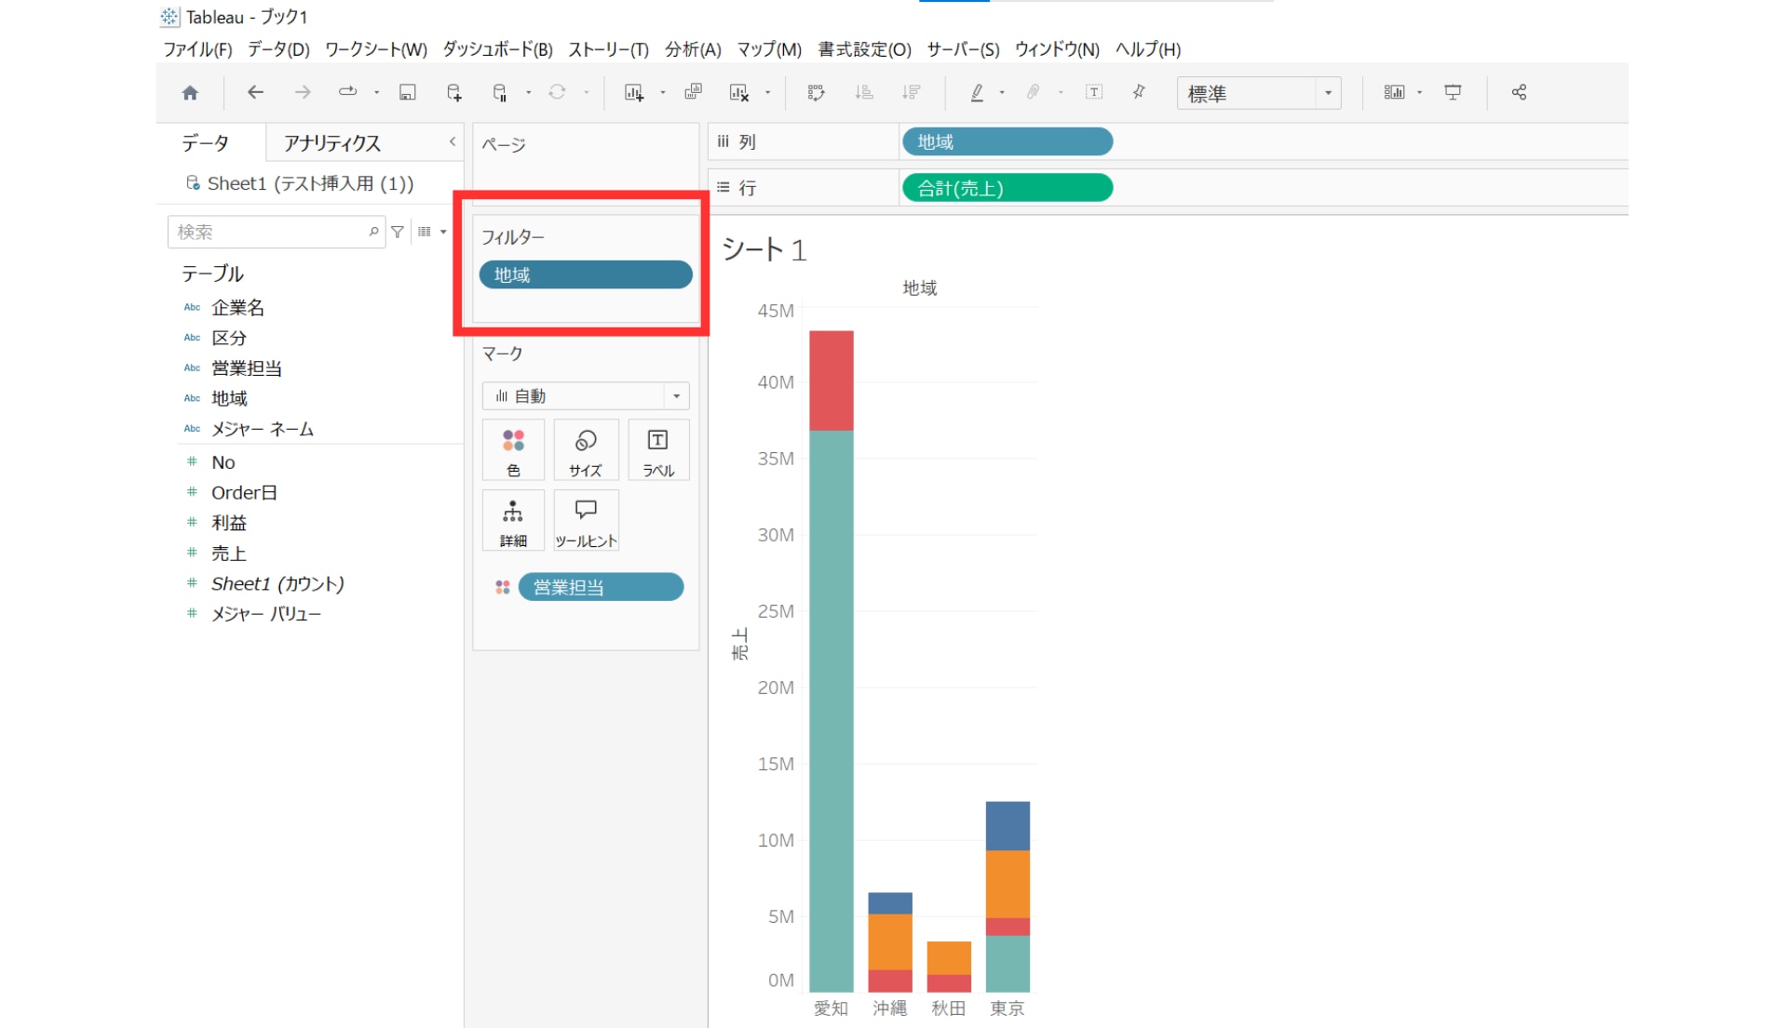Click the Save workbook icon
Viewport: 1785px width, 1028px height.
point(407,92)
